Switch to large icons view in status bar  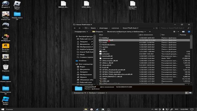click(x=190, y=93)
